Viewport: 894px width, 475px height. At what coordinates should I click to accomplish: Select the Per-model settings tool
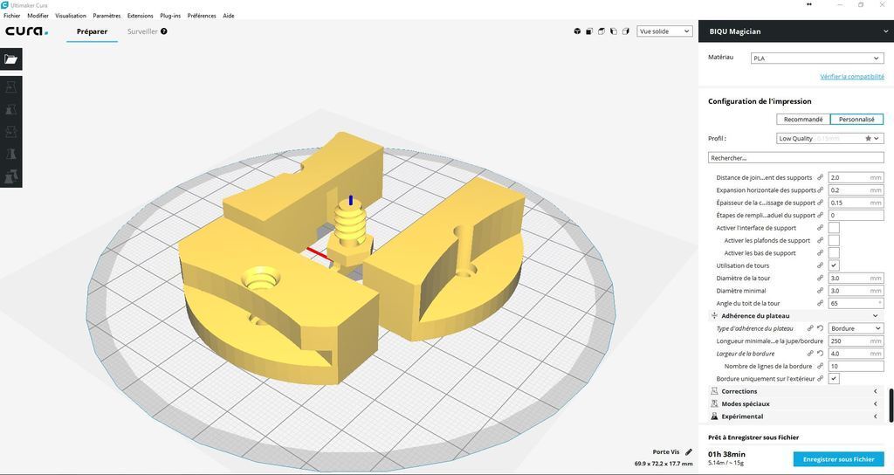[10, 176]
